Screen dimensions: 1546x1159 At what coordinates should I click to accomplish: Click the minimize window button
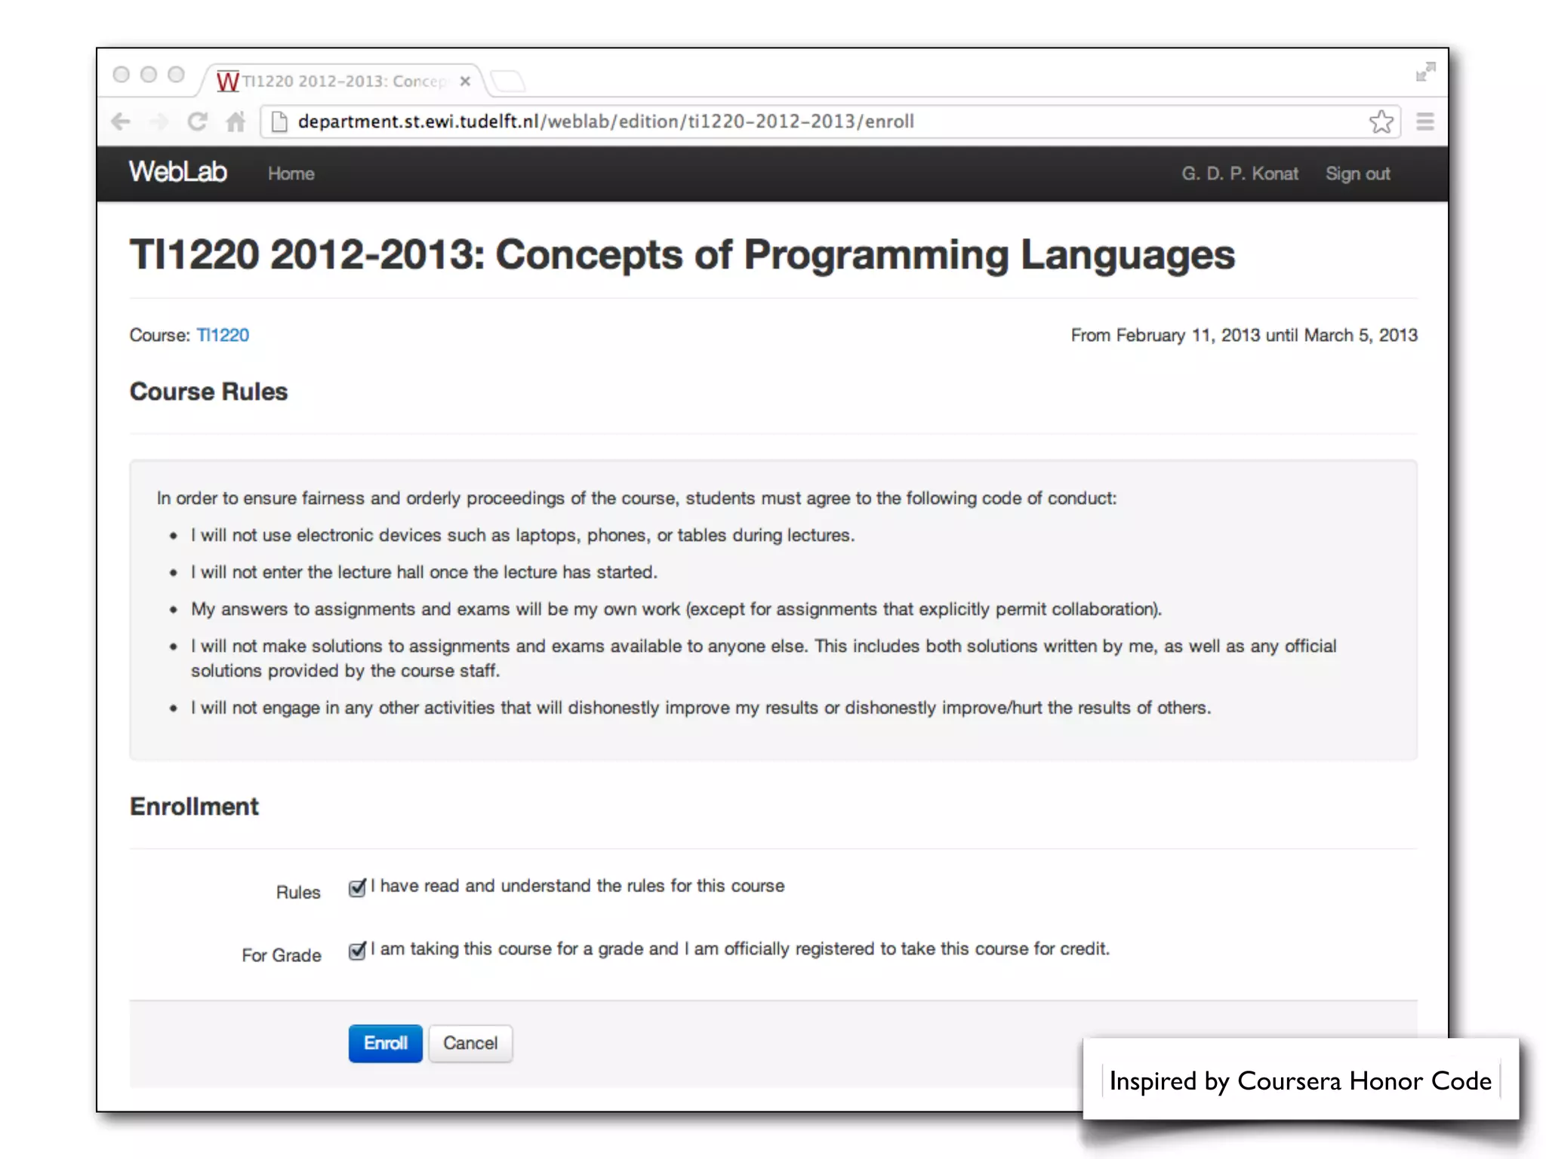[149, 74]
